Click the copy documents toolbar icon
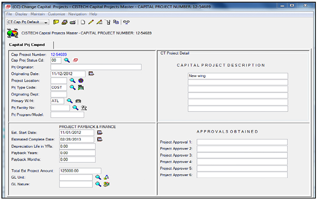 (x=116, y=22)
